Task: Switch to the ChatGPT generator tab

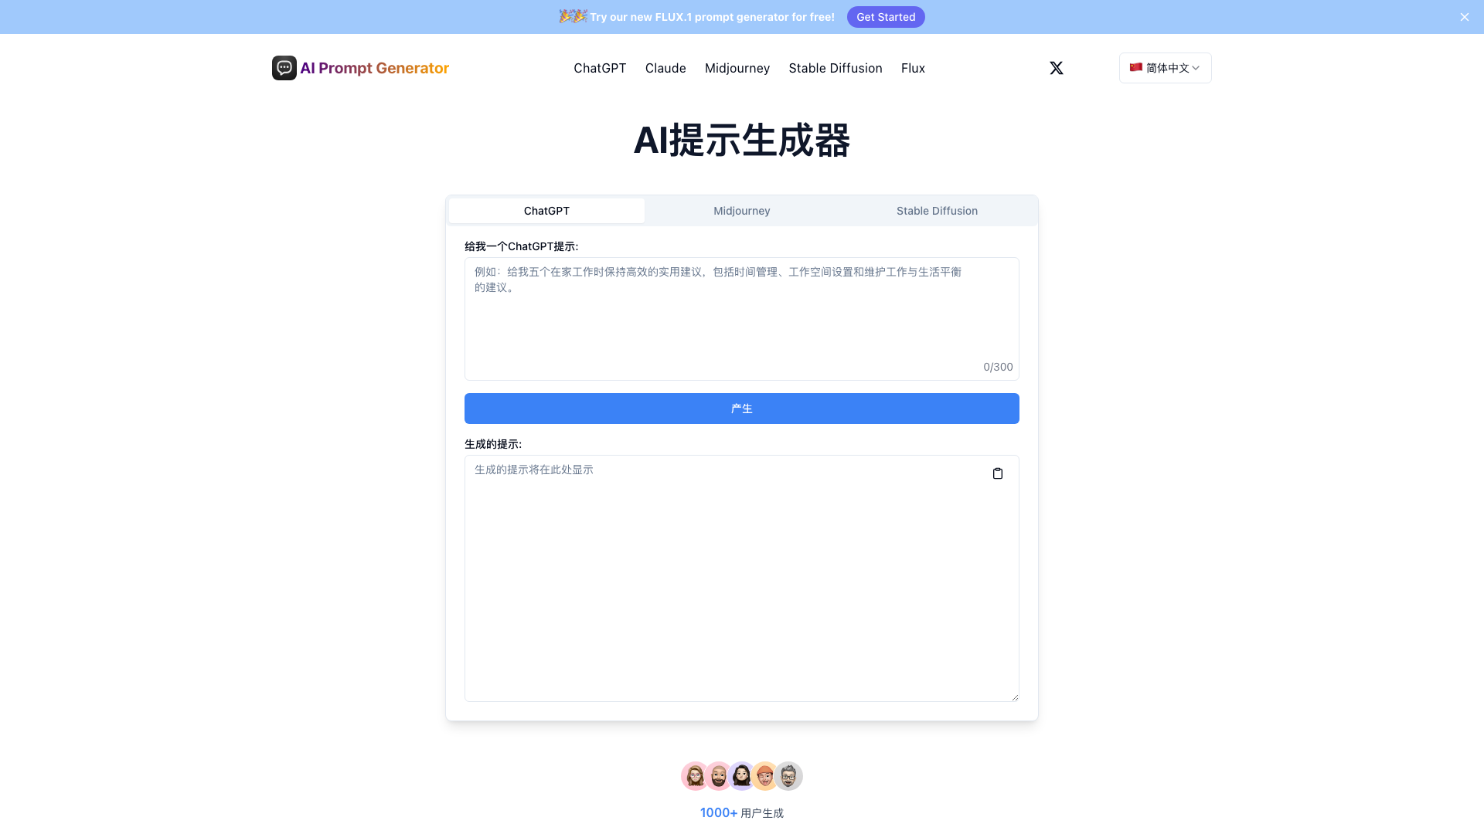Action: pos(546,211)
